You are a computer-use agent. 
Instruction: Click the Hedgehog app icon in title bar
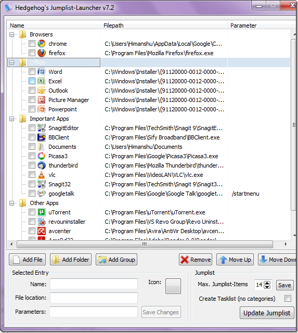coord(9,8)
